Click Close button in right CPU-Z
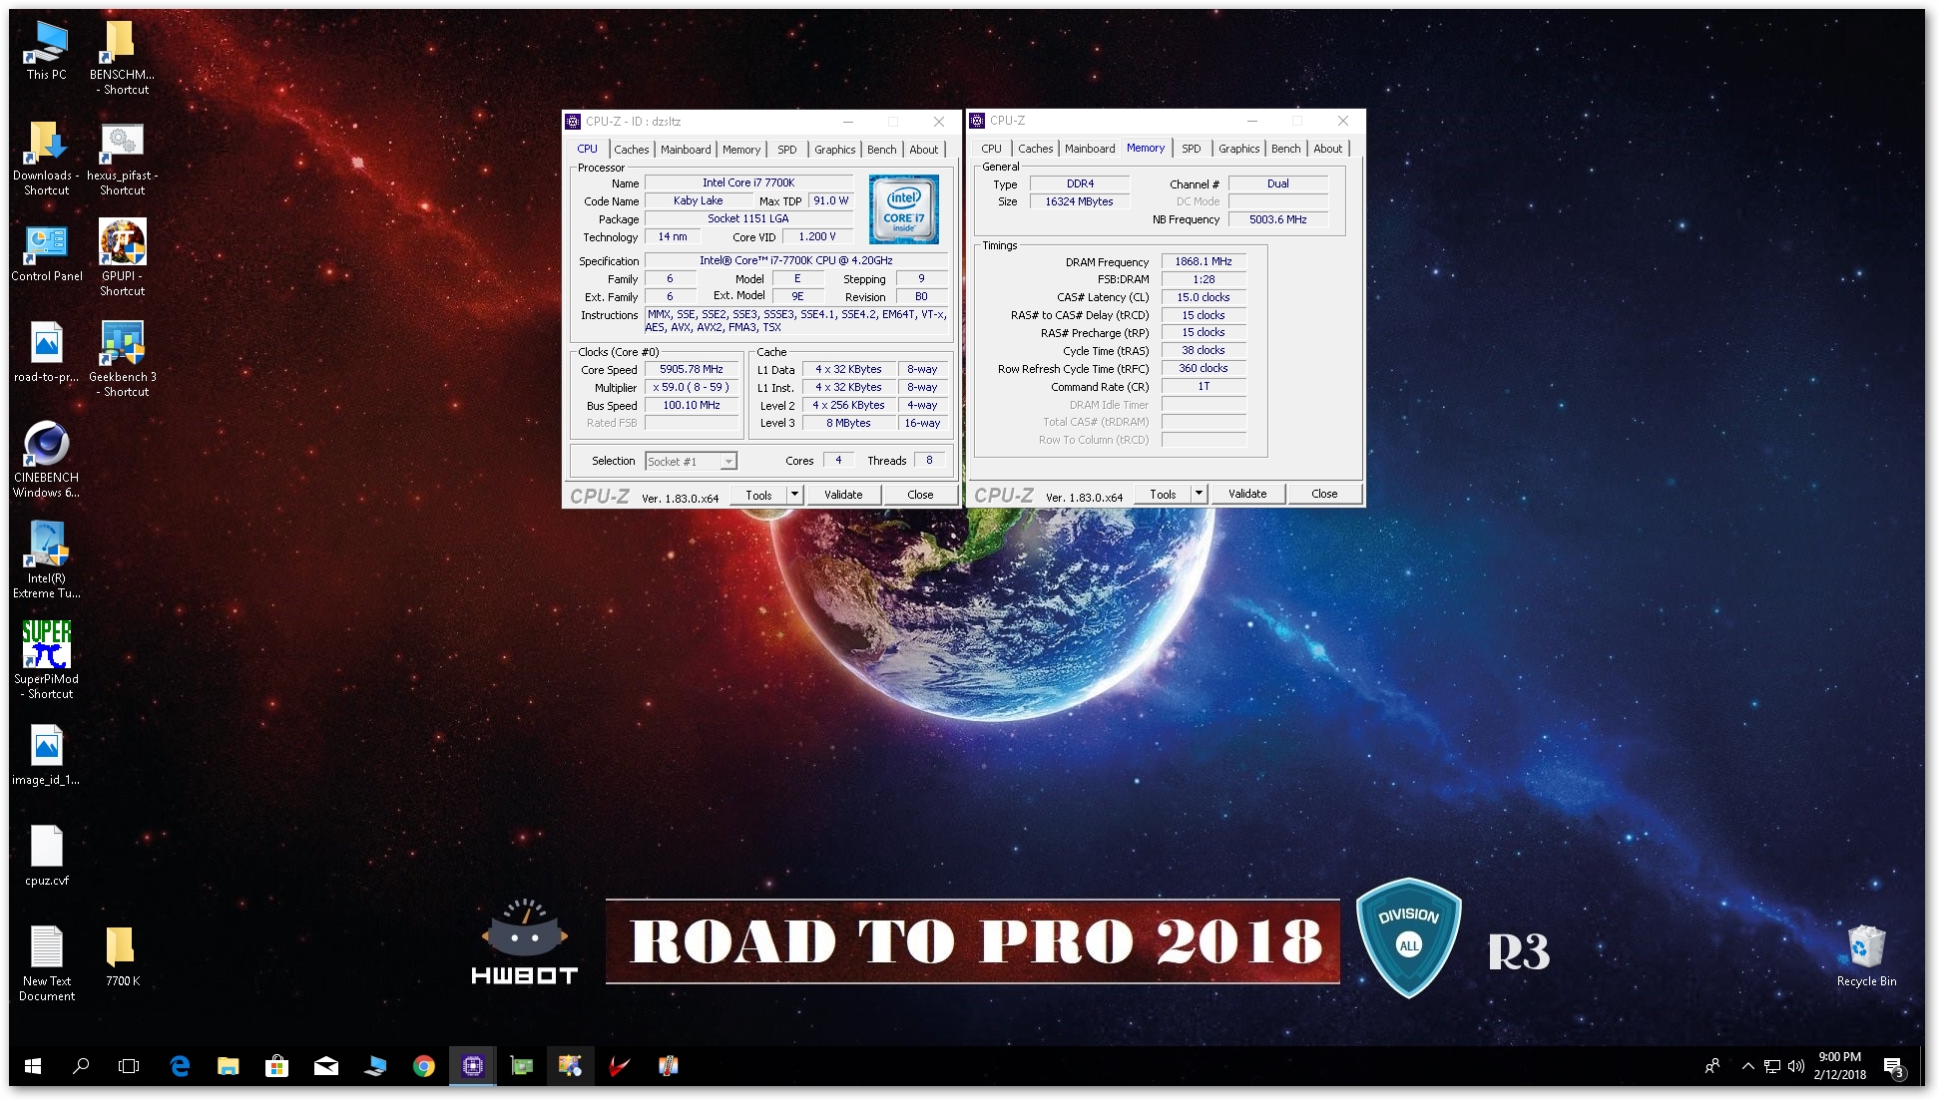The width and height of the screenshot is (1939, 1100). pos(1324,494)
